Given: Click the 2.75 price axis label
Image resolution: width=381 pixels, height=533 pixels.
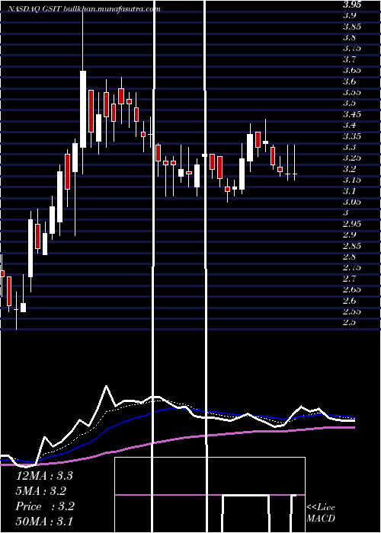Looking at the screenshot, I should [x=354, y=267].
